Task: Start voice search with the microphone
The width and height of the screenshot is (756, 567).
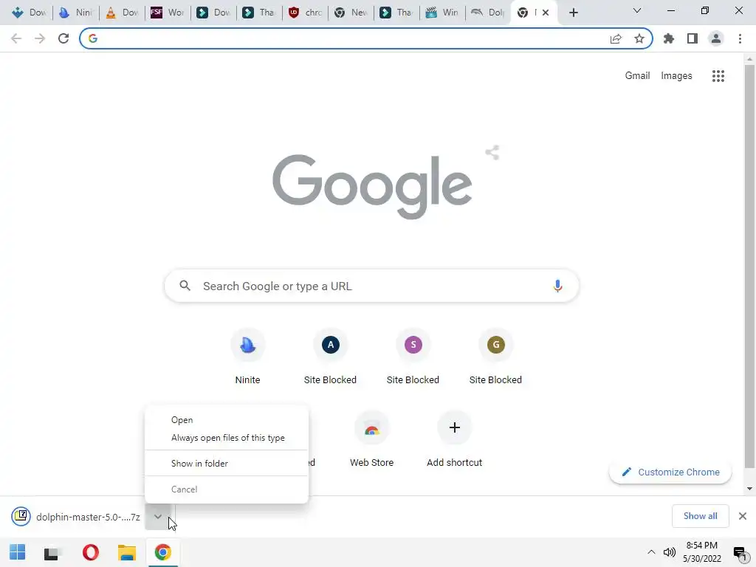Action: pyautogui.click(x=557, y=286)
